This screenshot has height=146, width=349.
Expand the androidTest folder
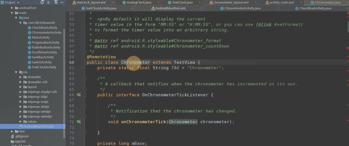point(12,8)
